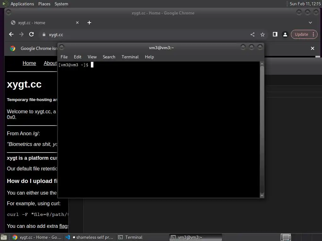Viewport: 322px width, 241px height.
Task: Open a new Chrome tab
Action: tap(89, 23)
